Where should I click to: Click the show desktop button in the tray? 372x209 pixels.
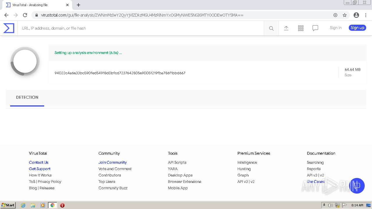coord(369,205)
